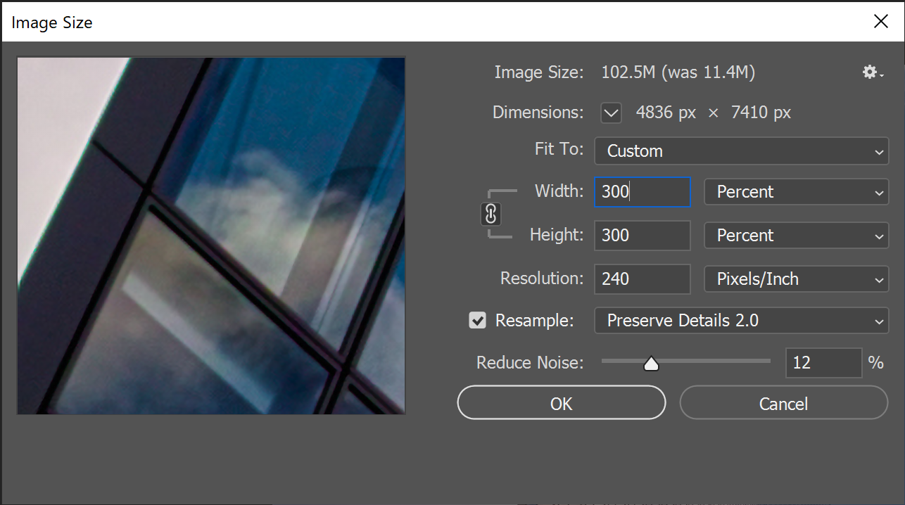Screen dimensions: 905x505
Task: Click the Reduce Noise percentage field
Action: point(823,363)
